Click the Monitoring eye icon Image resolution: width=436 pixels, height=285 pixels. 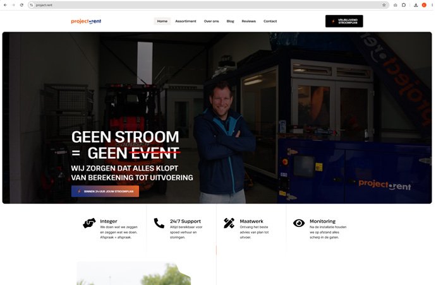click(299, 223)
